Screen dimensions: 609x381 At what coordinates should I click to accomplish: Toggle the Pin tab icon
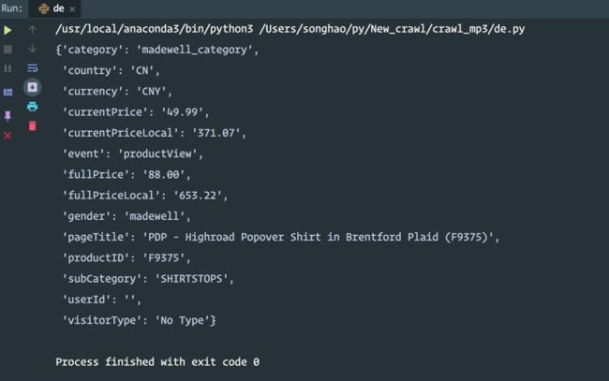[x=7, y=116]
